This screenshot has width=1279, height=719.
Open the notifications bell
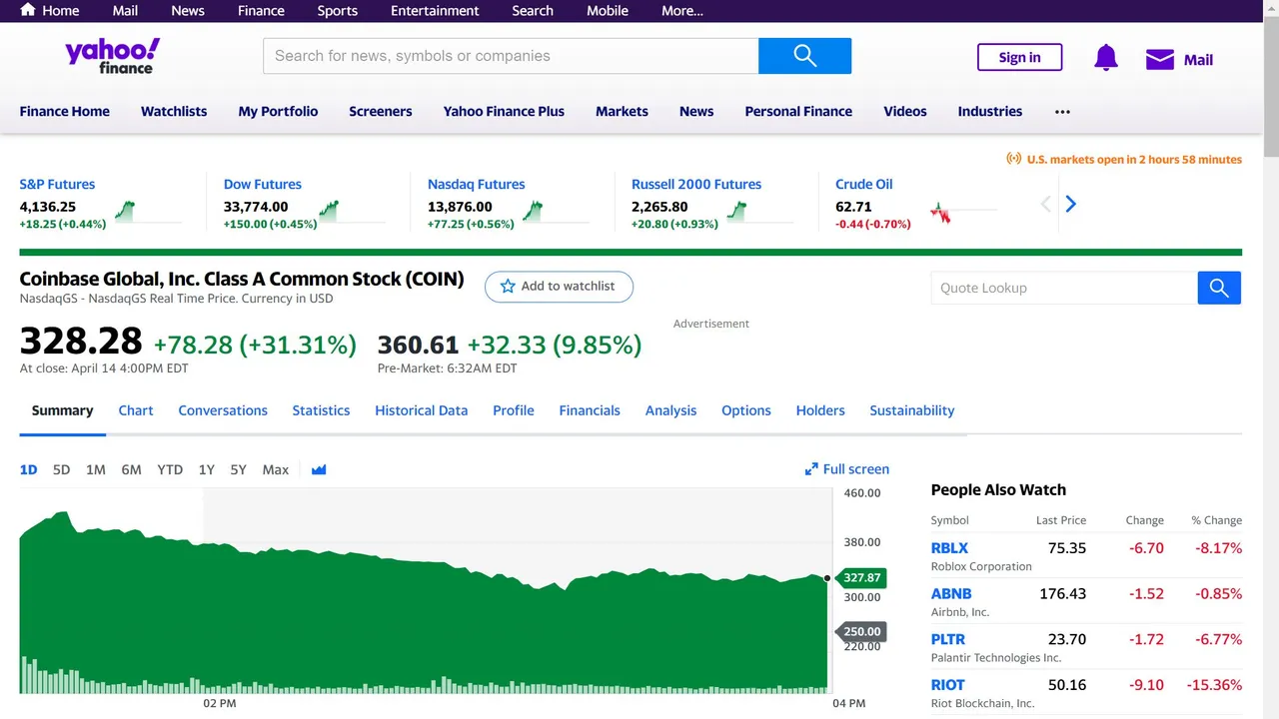(x=1106, y=58)
